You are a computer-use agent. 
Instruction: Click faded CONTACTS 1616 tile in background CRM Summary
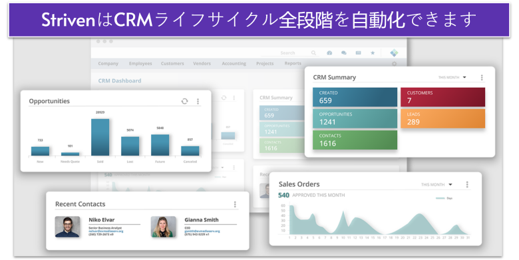click(x=282, y=146)
